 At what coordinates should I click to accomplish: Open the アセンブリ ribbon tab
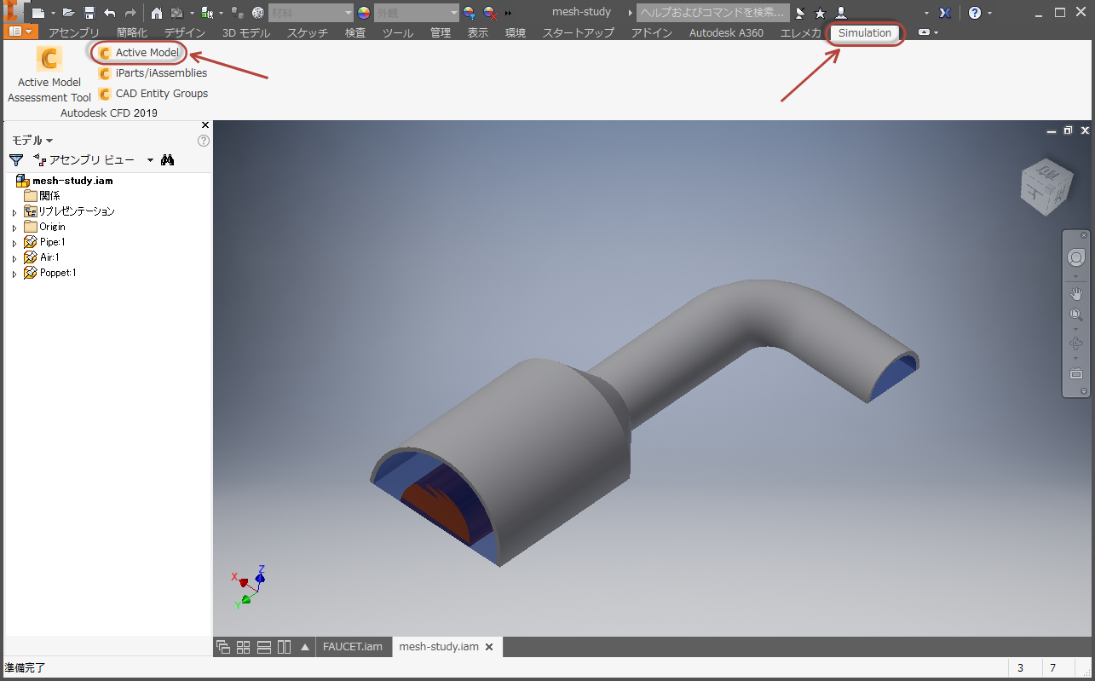click(74, 33)
